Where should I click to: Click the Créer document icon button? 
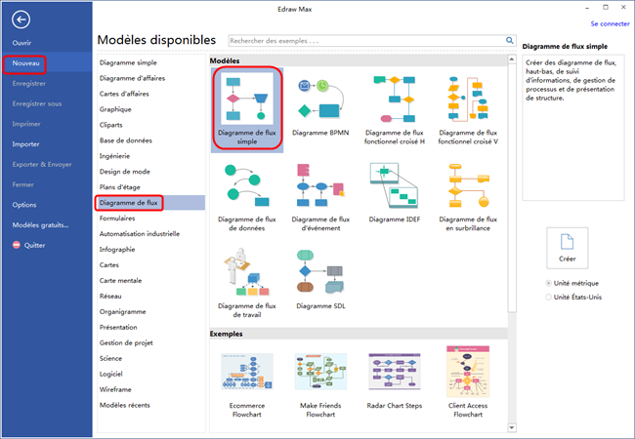click(x=567, y=248)
